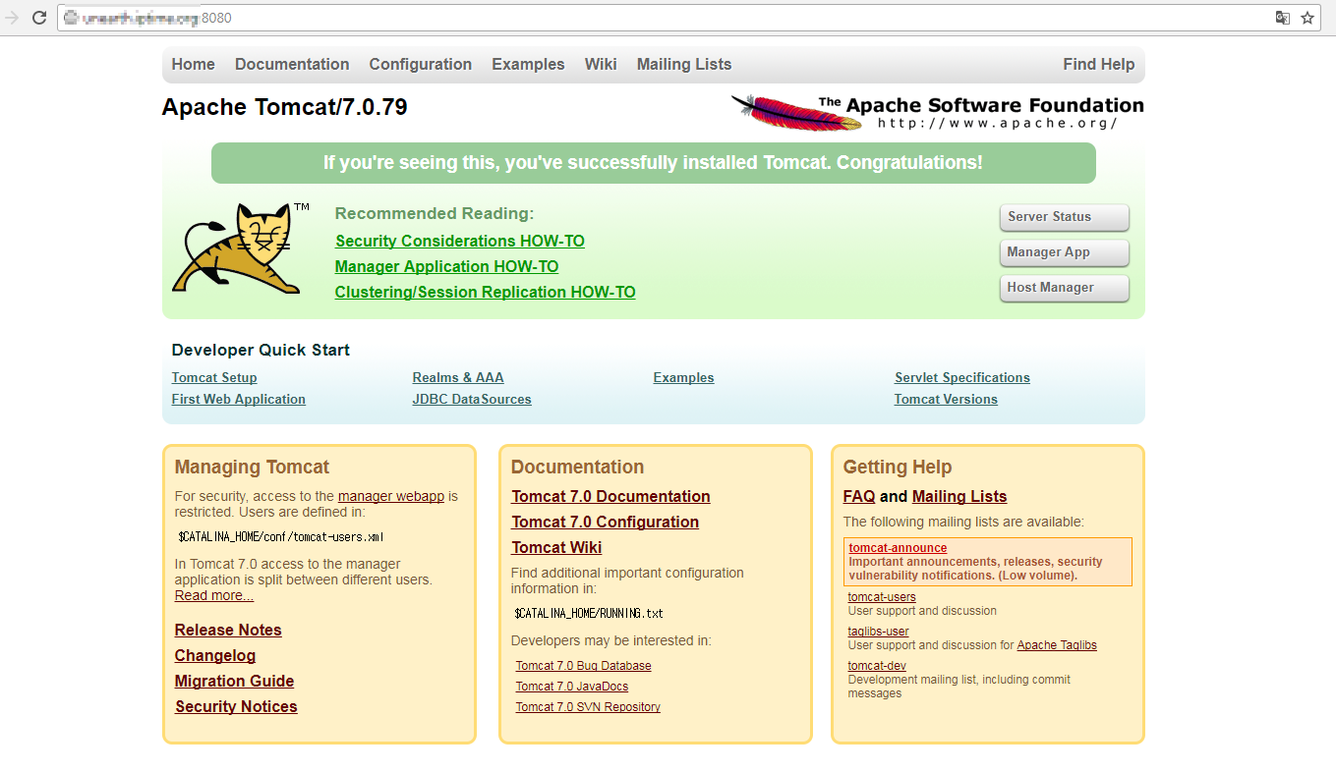Open Documentation in the top navigation
This screenshot has height=772, width=1336.
click(x=292, y=65)
